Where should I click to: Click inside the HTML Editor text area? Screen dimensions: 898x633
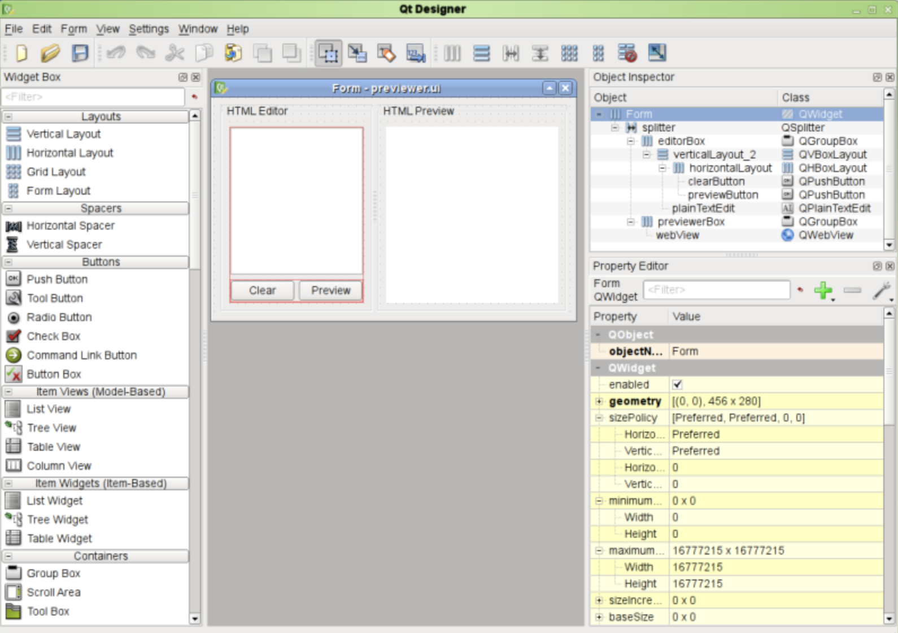tap(297, 201)
